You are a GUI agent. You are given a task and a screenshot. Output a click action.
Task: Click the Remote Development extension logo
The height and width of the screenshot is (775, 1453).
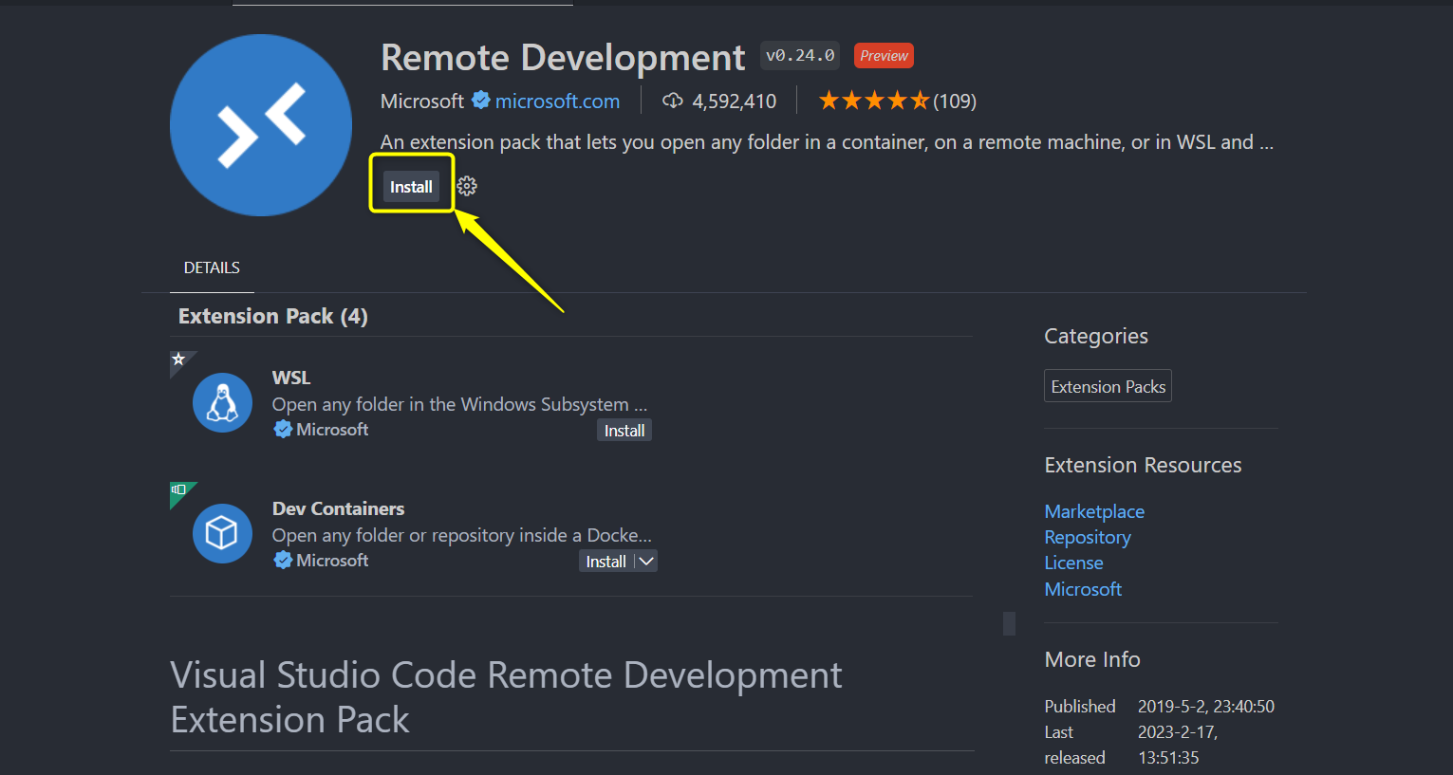pos(261,125)
